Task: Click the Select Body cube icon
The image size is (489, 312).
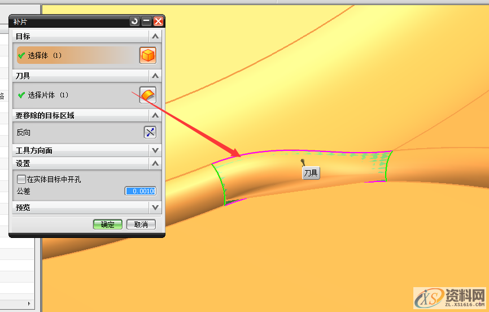Action: (x=147, y=55)
